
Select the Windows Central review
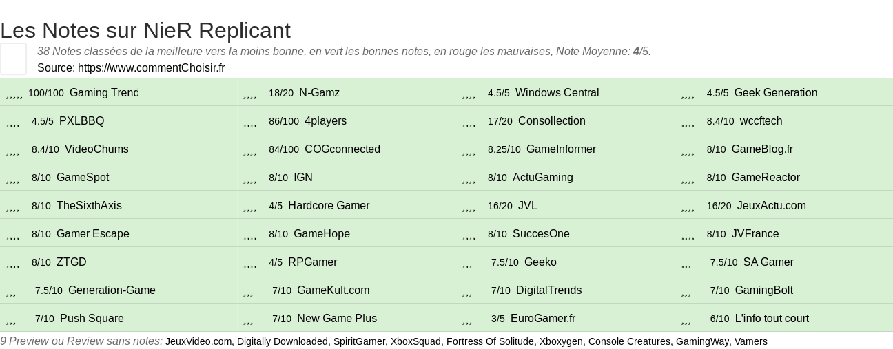pos(557,93)
